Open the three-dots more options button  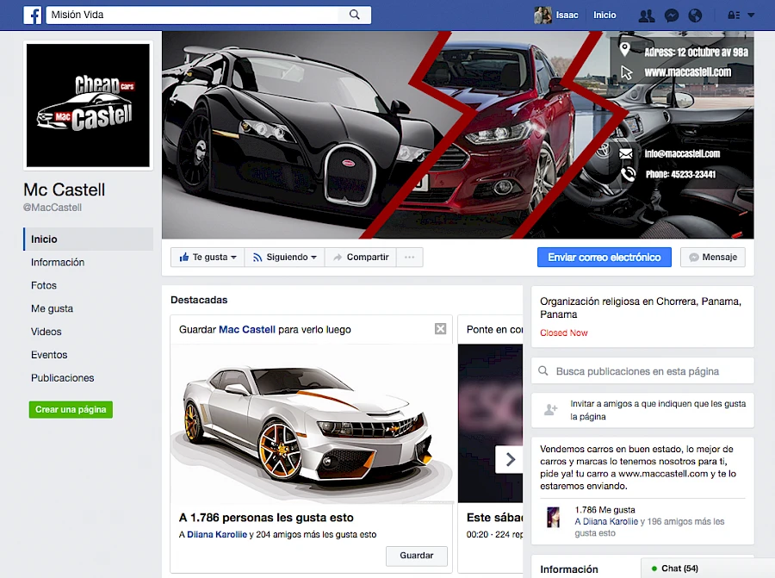point(409,257)
